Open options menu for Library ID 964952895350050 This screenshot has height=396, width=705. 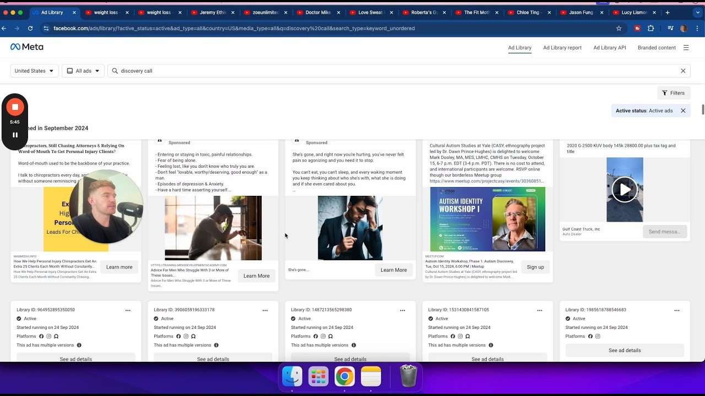pos(128,310)
